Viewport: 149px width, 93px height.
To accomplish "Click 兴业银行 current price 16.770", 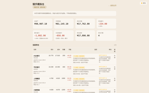I will coord(51,56).
